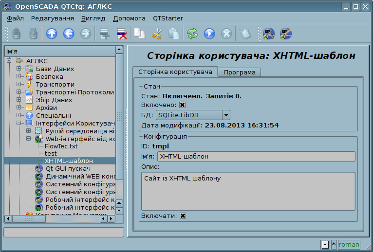Delete item using the red X icon

click(x=121, y=34)
